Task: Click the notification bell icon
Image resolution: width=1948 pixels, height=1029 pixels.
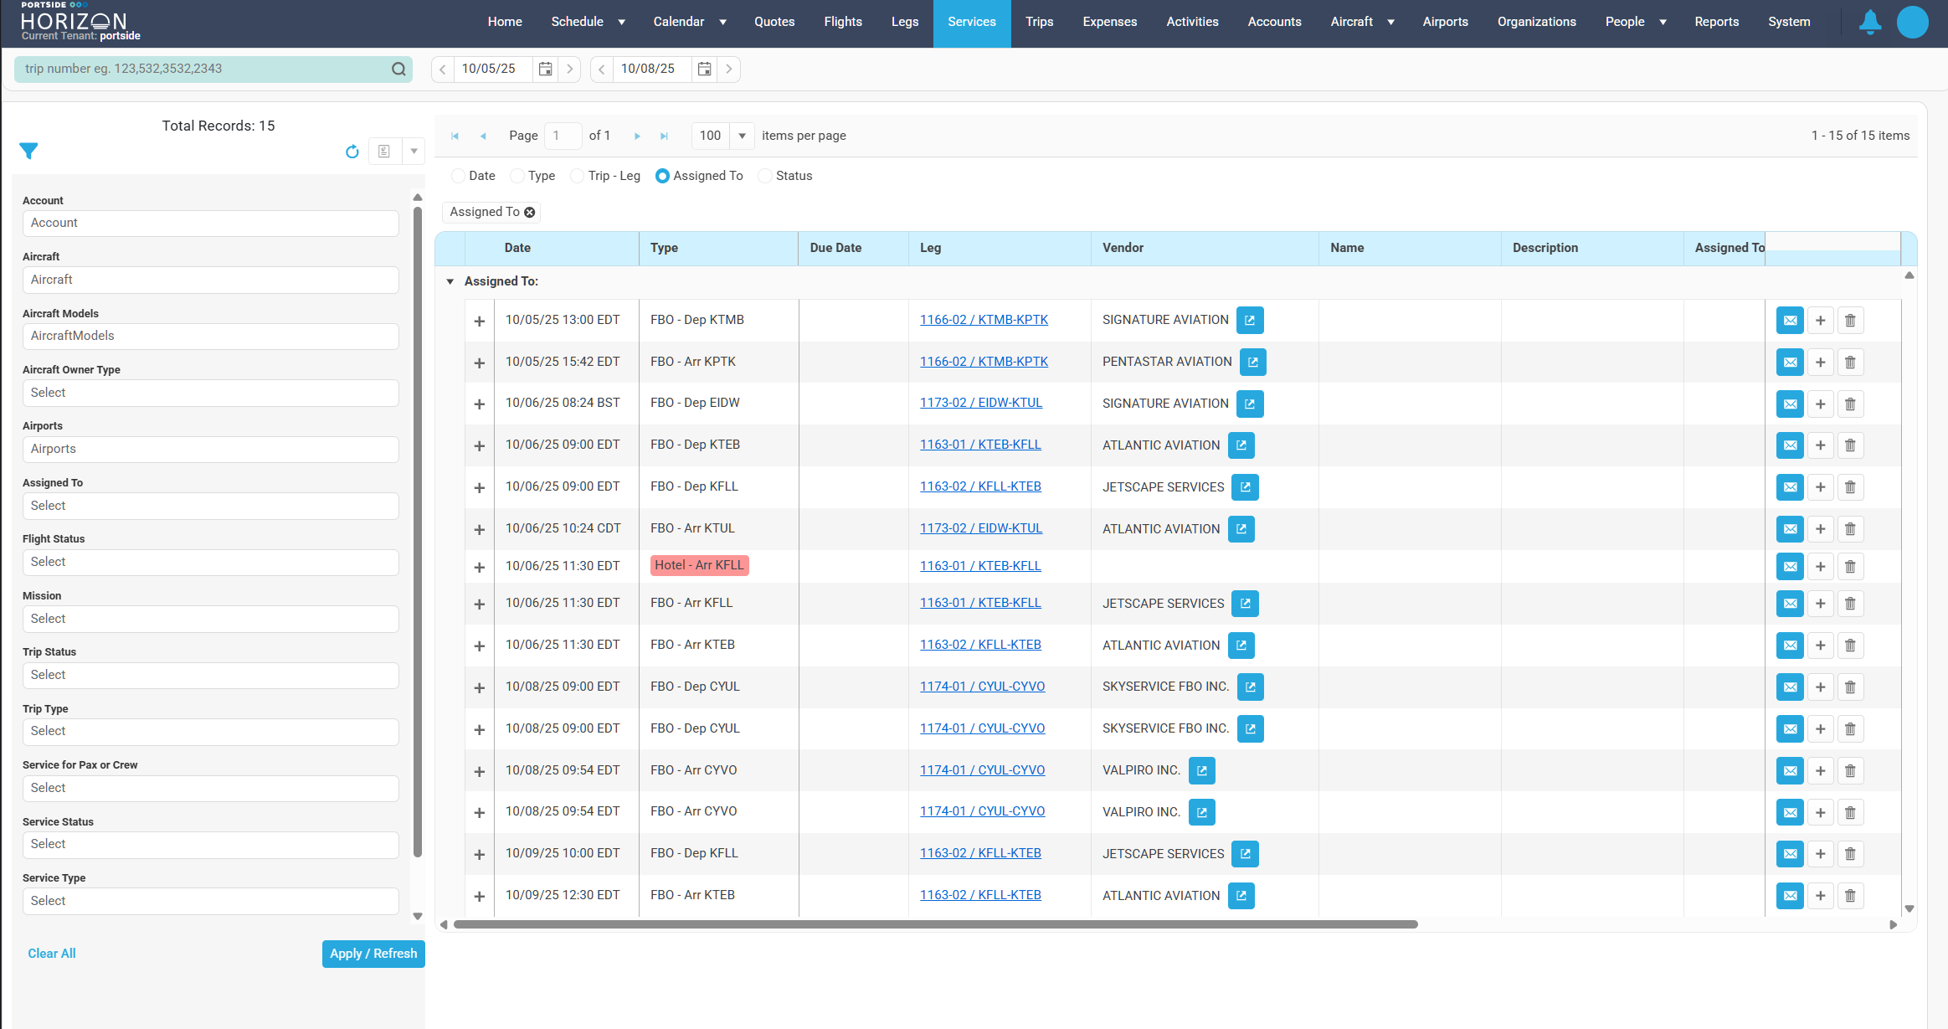Action: pyautogui.click(x=1869, y=22)
